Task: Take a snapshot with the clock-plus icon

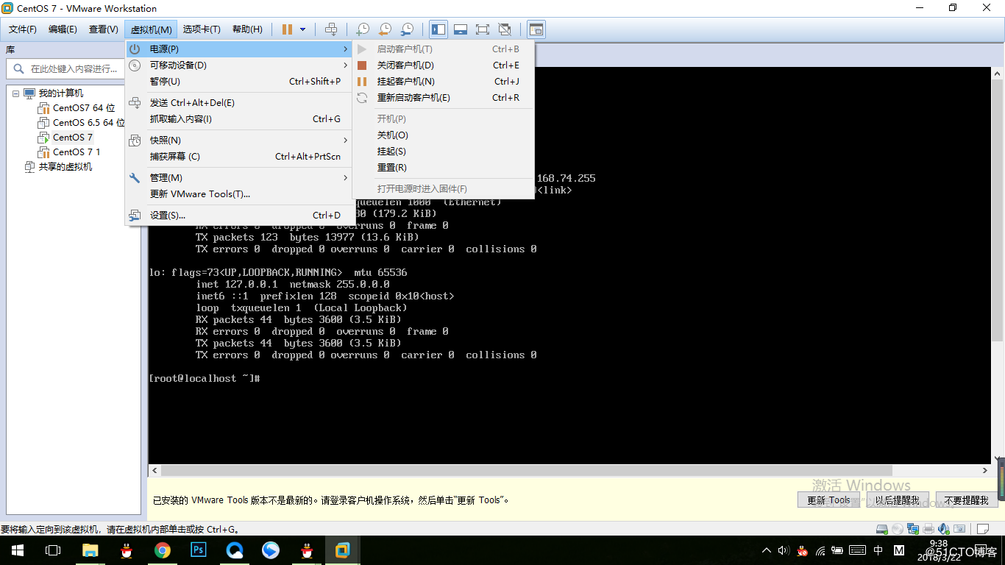Action: tap(362, 29)
